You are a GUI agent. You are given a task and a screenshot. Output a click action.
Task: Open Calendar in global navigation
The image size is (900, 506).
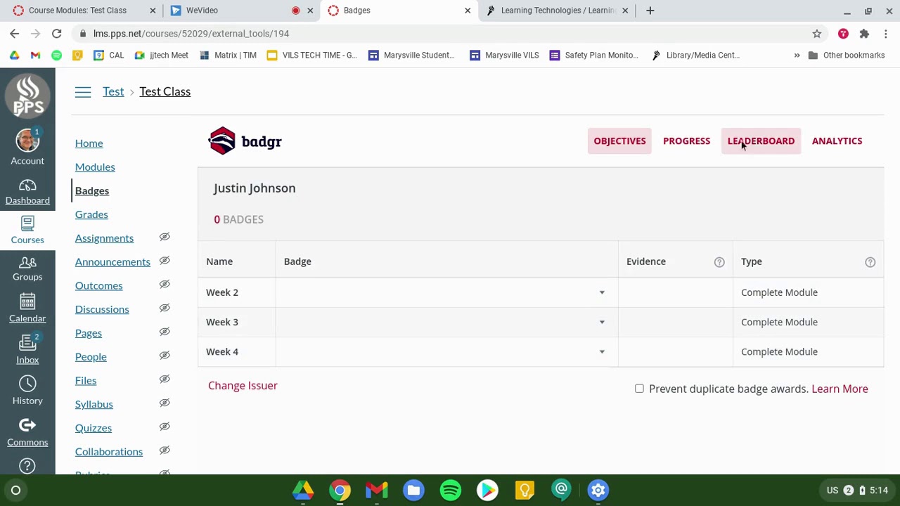point(27,309)
